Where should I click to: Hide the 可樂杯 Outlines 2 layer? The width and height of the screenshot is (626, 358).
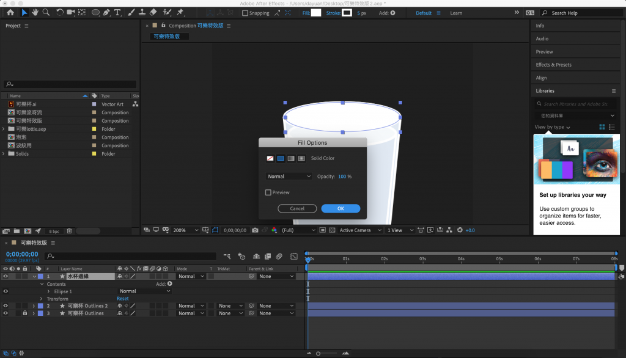tap(6, 306)
